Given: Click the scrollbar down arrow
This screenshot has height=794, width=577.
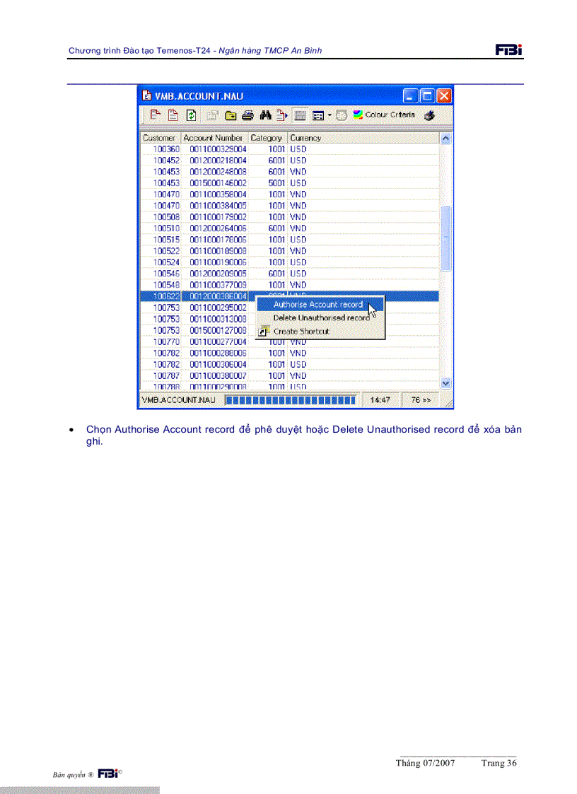Looking at the screenshot, I should 445,383.
